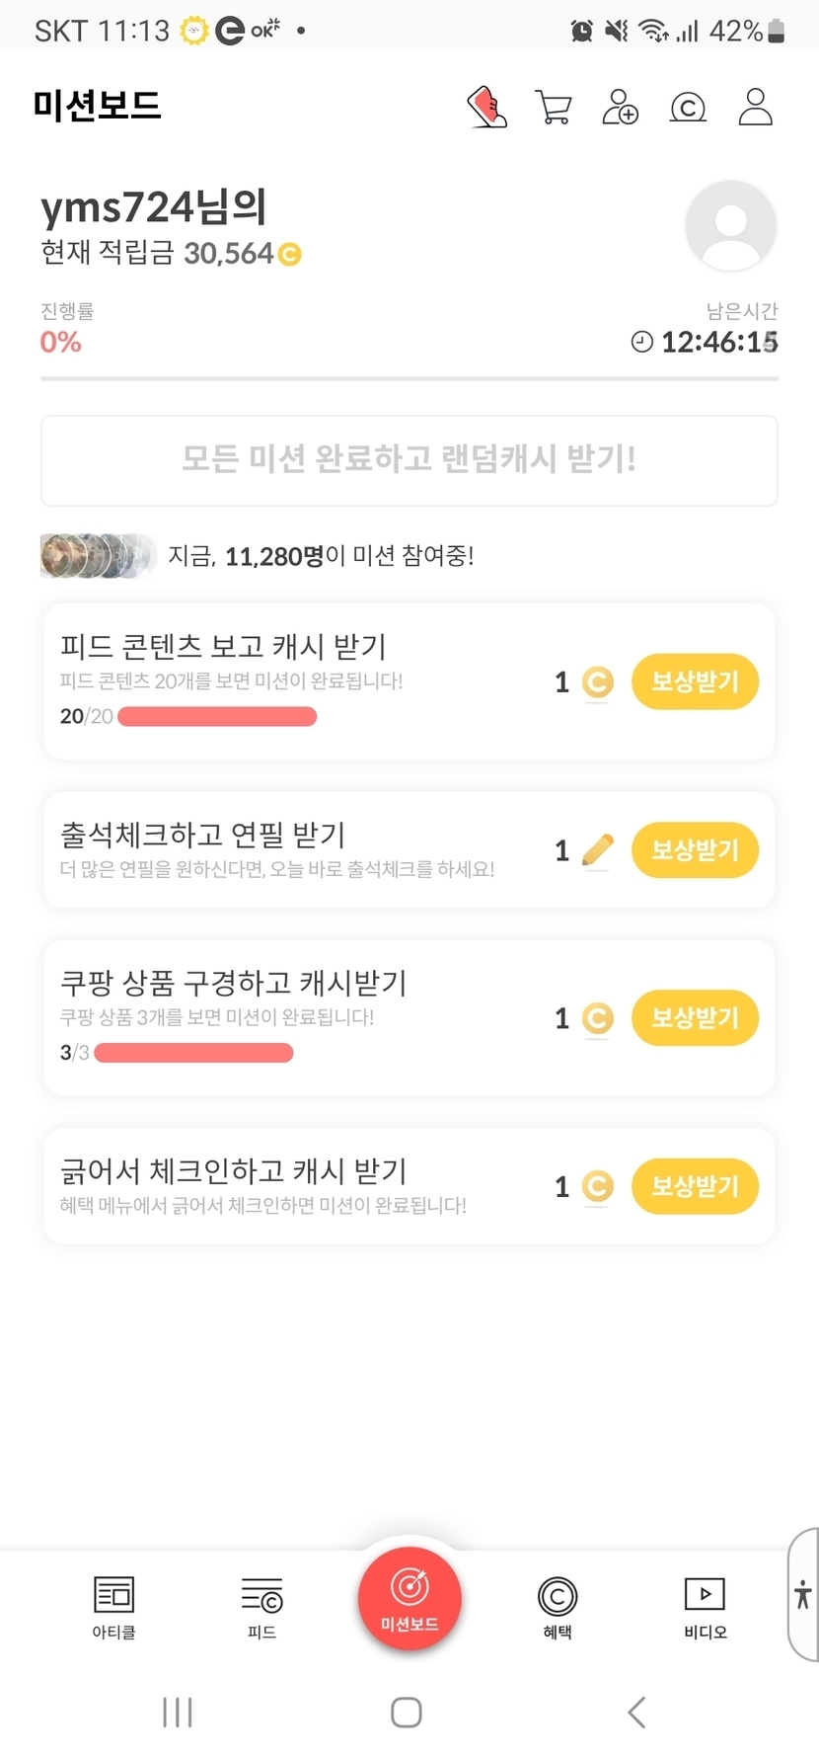Claim pencil reward for 출석체크 mission
819x1758 pixels.
(695, 849)
